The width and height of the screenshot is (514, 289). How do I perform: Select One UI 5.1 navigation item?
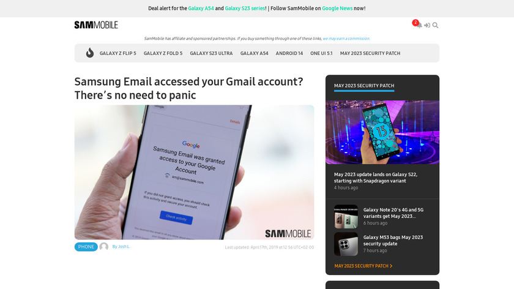[x=321, y=53]
